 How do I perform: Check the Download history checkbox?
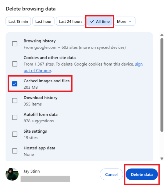(15, 101)
